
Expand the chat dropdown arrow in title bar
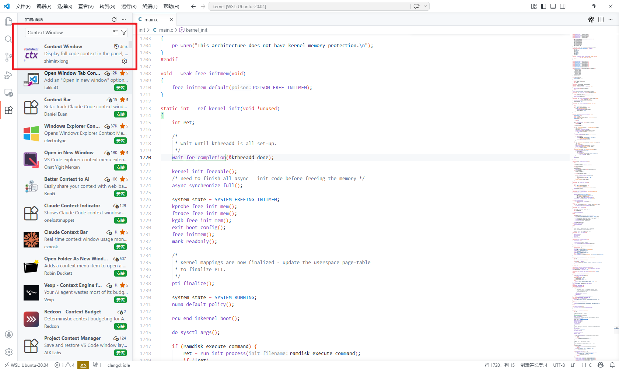[x=426, y=6]
